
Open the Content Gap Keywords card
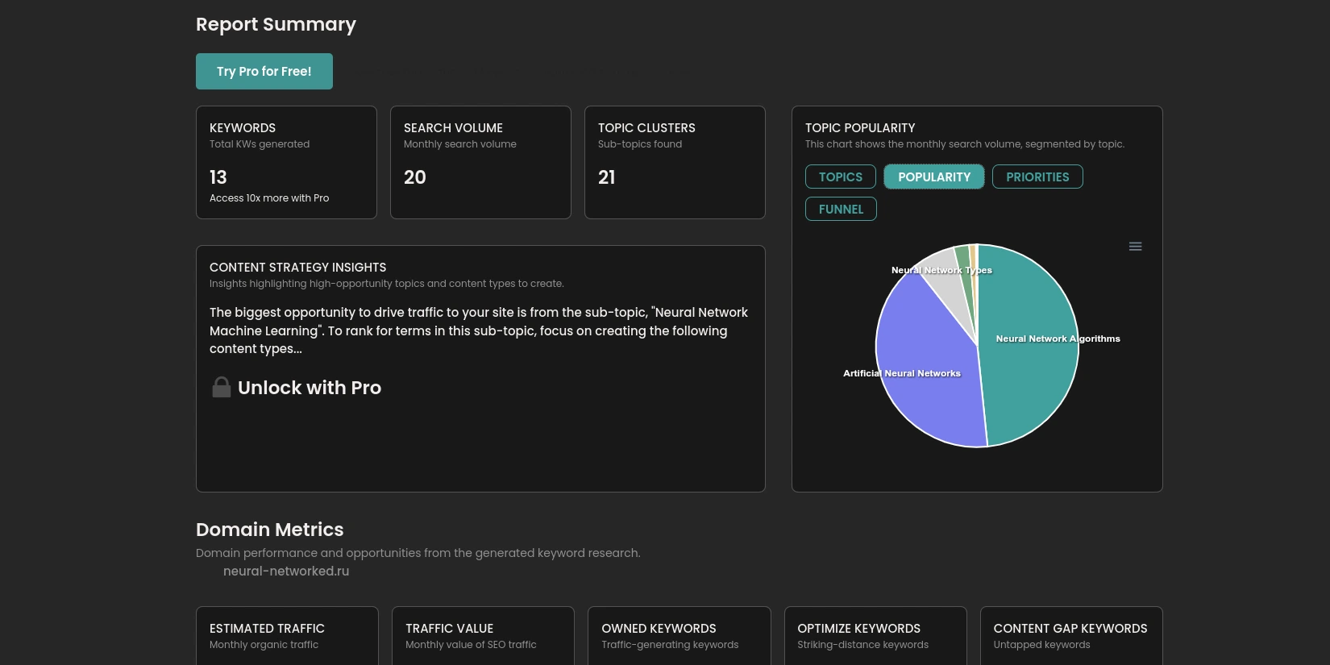tap(1070, 635)
